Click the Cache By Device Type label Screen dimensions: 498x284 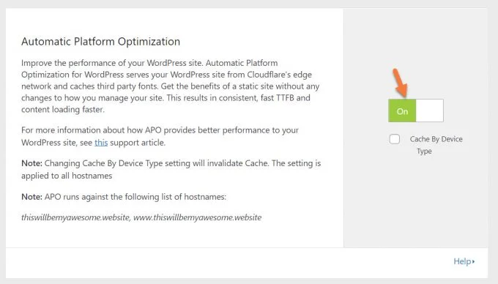436,145
